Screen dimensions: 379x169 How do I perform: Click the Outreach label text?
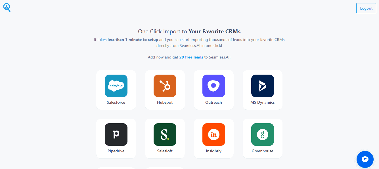pyautogui.click(x=214, y=102)
